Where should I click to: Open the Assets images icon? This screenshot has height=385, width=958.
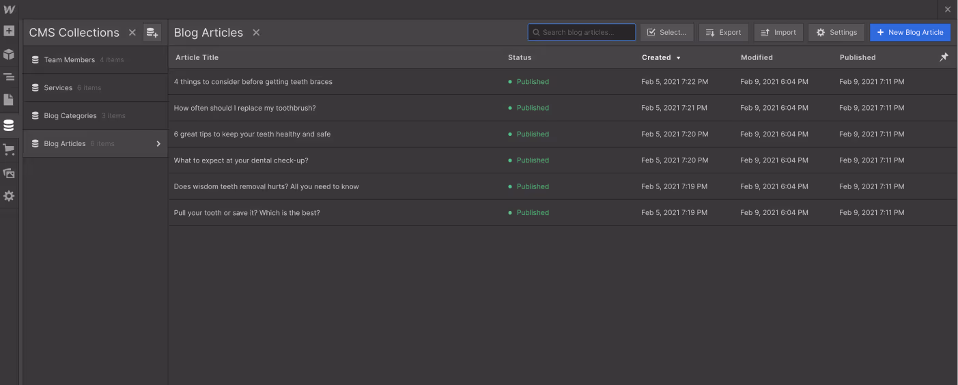(9, 173)
